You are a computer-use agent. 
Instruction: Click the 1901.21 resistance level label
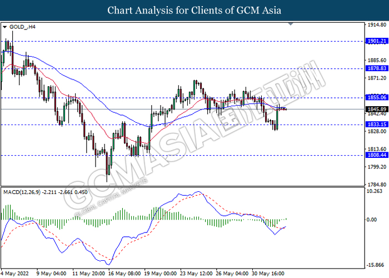tap(377, 41)
